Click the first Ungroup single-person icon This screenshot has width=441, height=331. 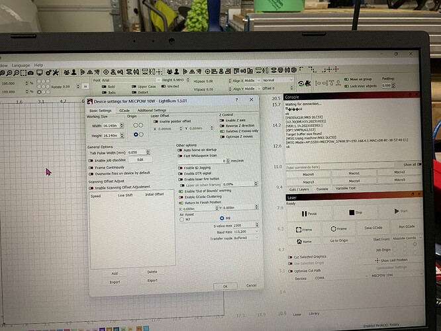(x=73, y=72)
